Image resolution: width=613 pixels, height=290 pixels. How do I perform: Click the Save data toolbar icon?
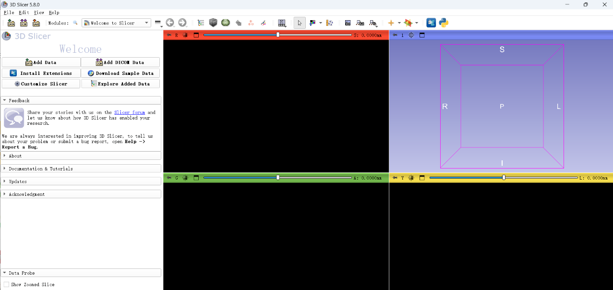[x=36, y=23]
